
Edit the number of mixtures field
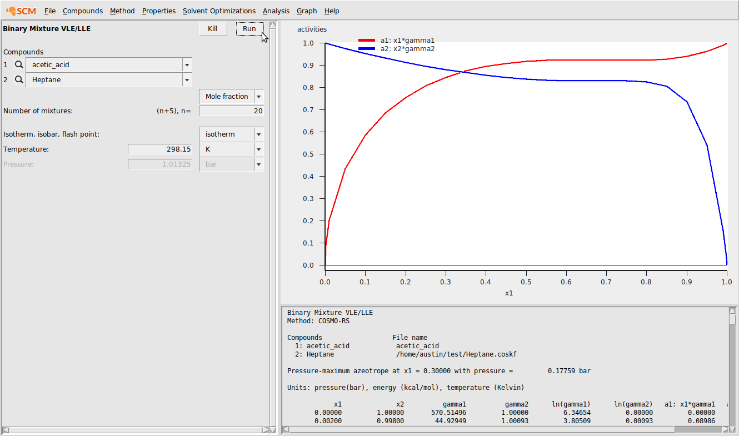pos(231,111)
